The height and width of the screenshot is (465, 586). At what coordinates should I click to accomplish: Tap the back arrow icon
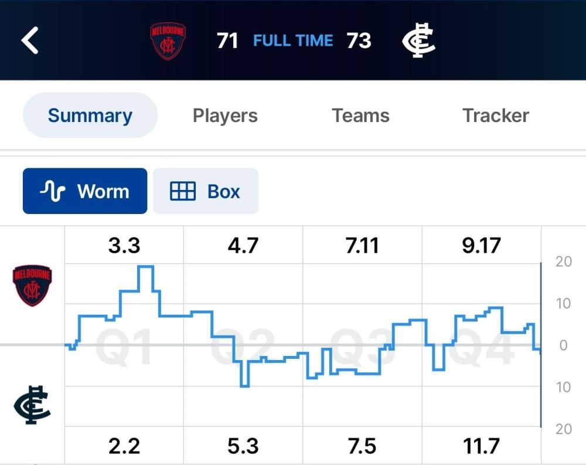pyautogui.click(x=30, y=41)
